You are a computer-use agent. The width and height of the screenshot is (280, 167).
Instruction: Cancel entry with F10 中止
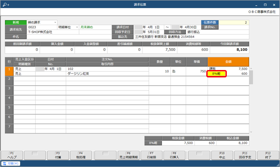click(x=222, y=155)
